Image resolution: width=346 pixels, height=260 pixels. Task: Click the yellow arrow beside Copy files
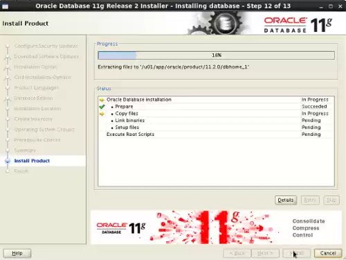point(102,114)
